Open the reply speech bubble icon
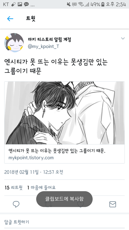The height and width of the screenshot is (230, 129). click(16, 204)
